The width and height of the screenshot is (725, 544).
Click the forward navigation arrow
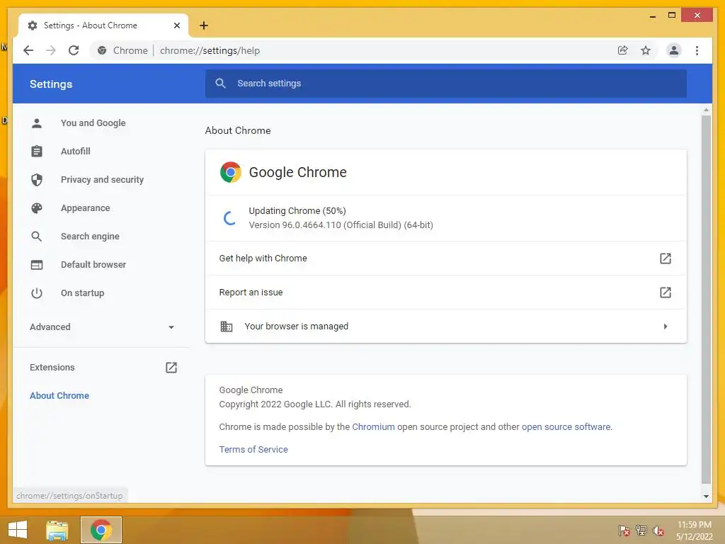coord(51,50)
